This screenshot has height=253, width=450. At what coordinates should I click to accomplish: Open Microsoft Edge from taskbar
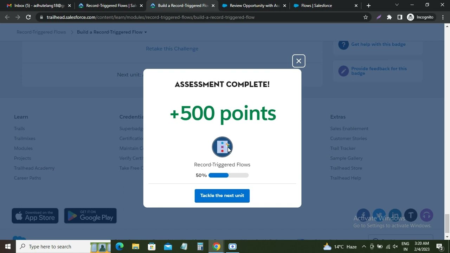(120, 246)
